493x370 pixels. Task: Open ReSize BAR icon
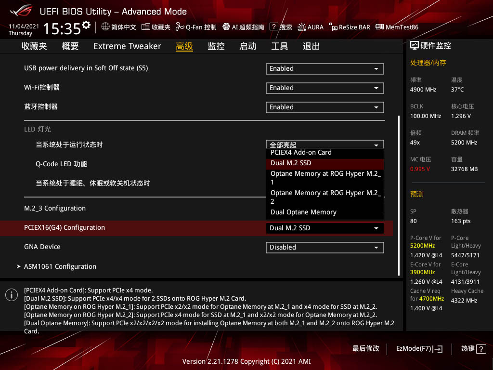click(x=333, y=27)
